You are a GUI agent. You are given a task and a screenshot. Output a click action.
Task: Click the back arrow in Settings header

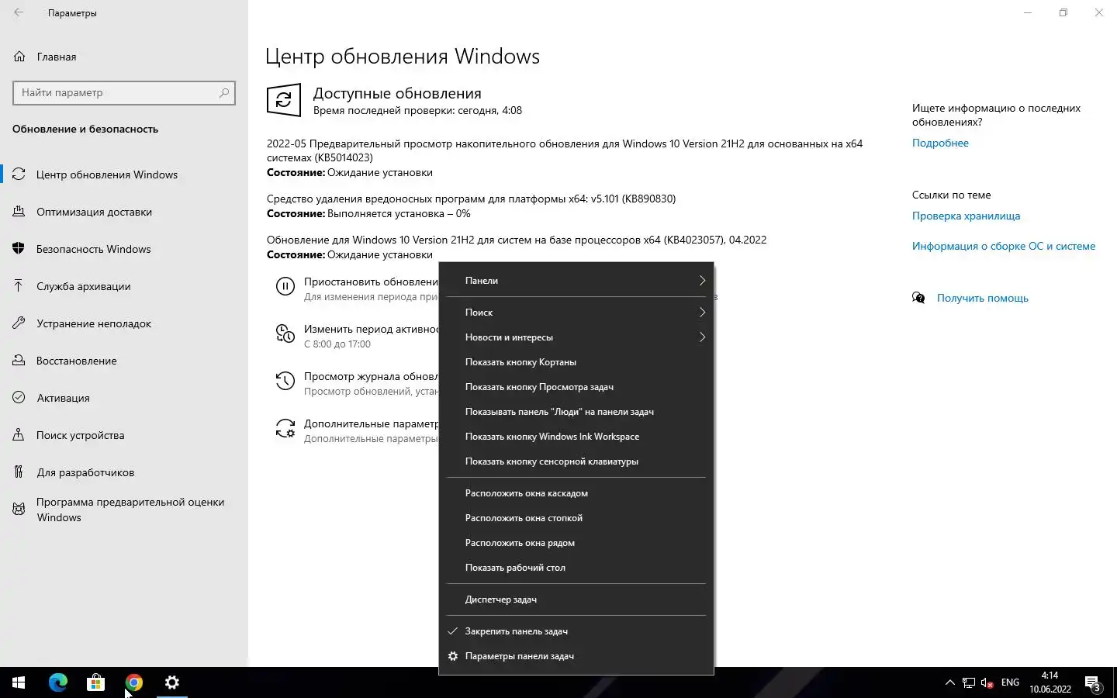point(19,12)
